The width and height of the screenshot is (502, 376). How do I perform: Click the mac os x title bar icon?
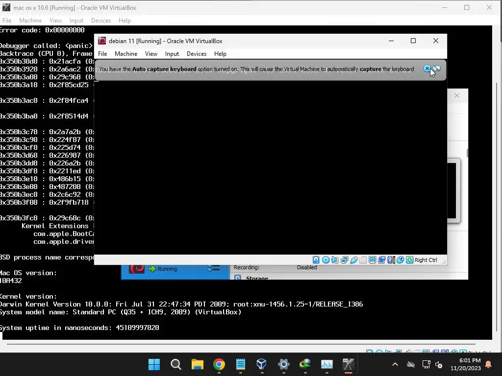point(6,7)
